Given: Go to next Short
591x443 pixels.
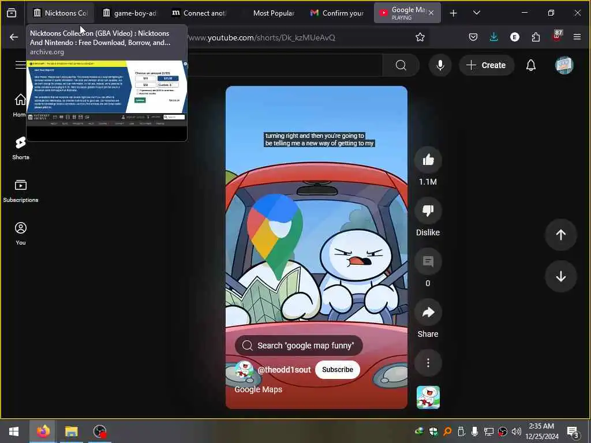Looking at the screenshot, I should (561, 276).
